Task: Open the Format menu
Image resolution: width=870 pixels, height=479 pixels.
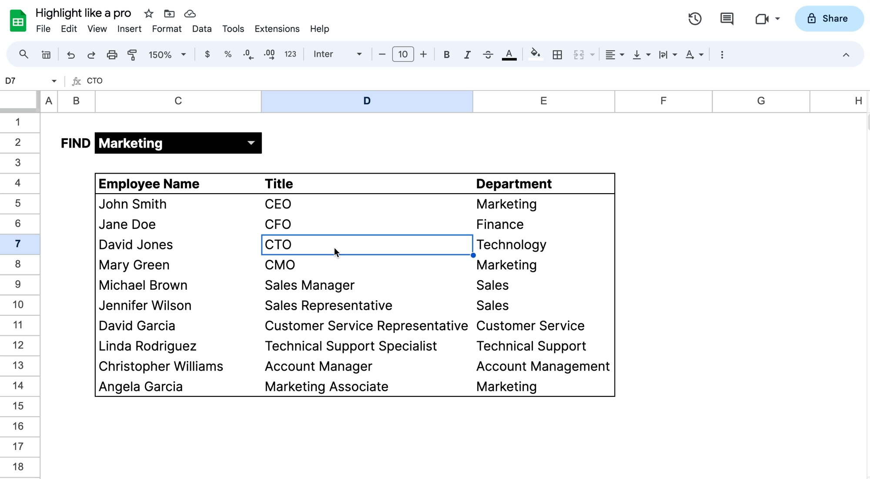Action: (x=166, y=29)
